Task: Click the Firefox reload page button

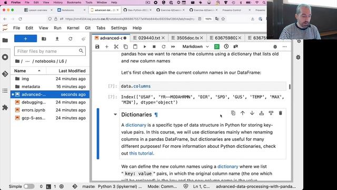Action: click(x=20, y=19)
